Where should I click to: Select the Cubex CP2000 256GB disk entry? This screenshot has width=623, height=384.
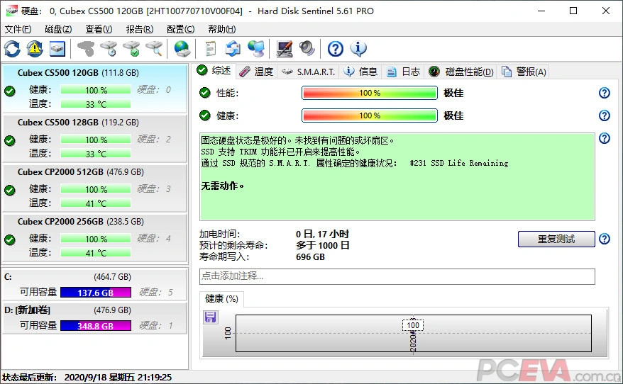pos(94,237)
